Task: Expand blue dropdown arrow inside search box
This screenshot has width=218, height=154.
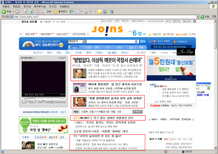Action: click(x=136, y=42)
